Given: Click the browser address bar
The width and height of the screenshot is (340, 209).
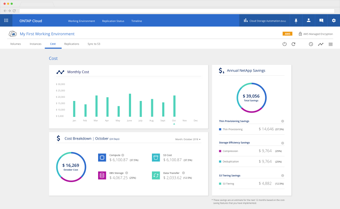Looking at the screenshot, I should point(177,11).
